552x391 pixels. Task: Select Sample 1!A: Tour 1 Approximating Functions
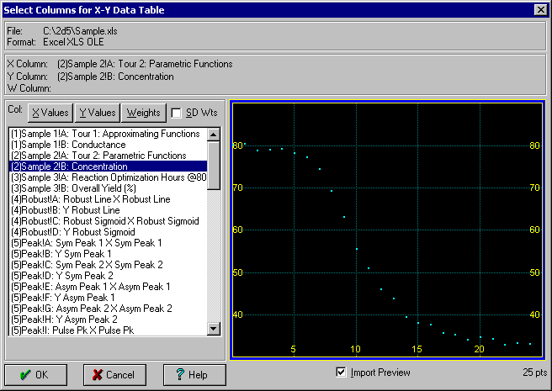(104, 134)
